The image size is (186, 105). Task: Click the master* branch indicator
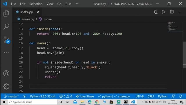(x=11, y=96)
